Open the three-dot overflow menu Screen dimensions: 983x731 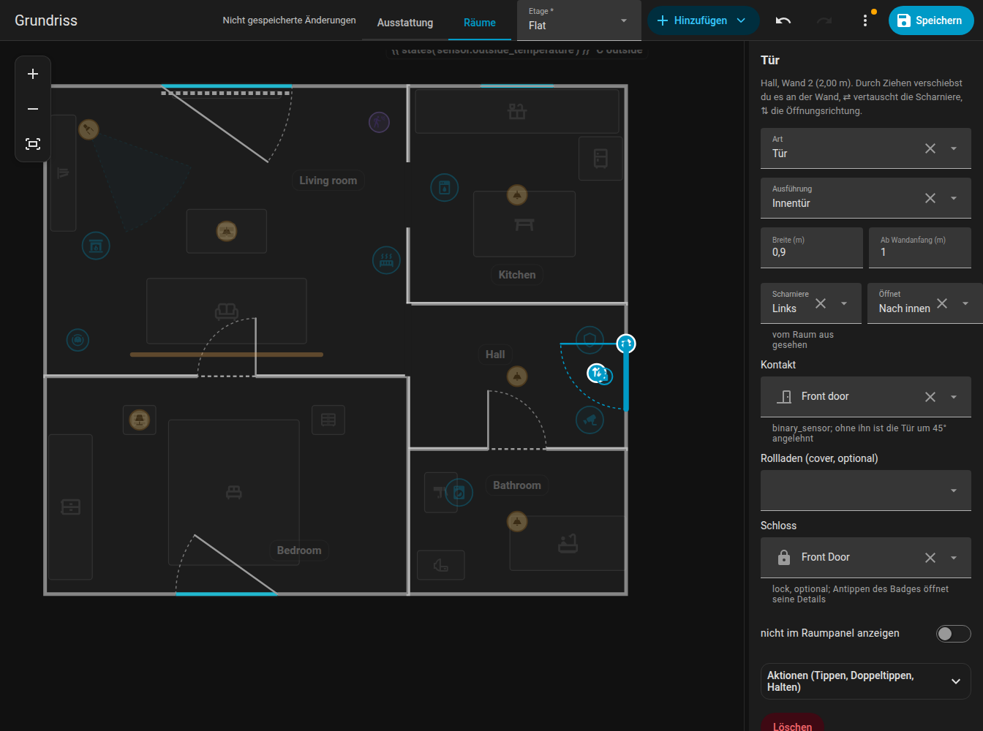tap(865, 20)
